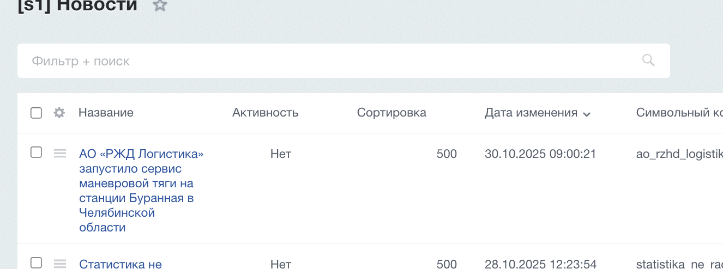Open the Статистика не news link
The image size is (723, 269).
click(x=120, y=264)
